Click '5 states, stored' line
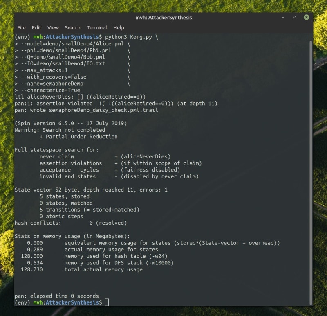Viewport: 327px width, 316px height. (x=65, y=196)
